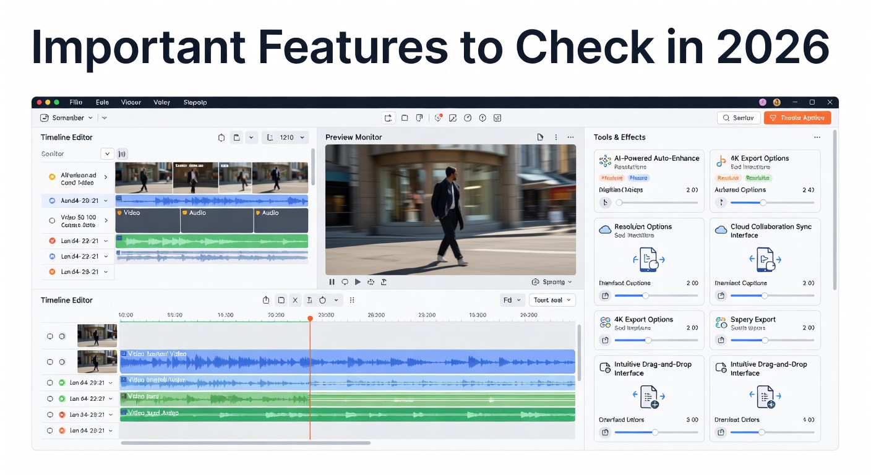Click the info circle icon in top toolbar

tap(483, 118)
